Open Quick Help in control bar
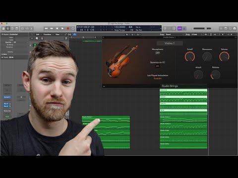The image size is (238, 178). [12, 29]
